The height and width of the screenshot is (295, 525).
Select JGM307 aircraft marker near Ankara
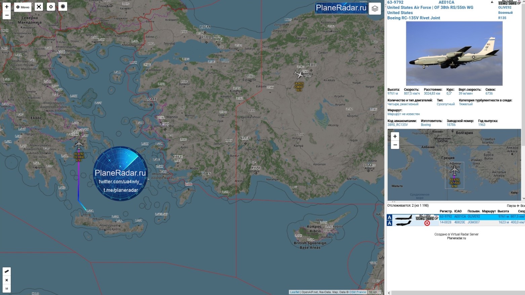(299, 74)
